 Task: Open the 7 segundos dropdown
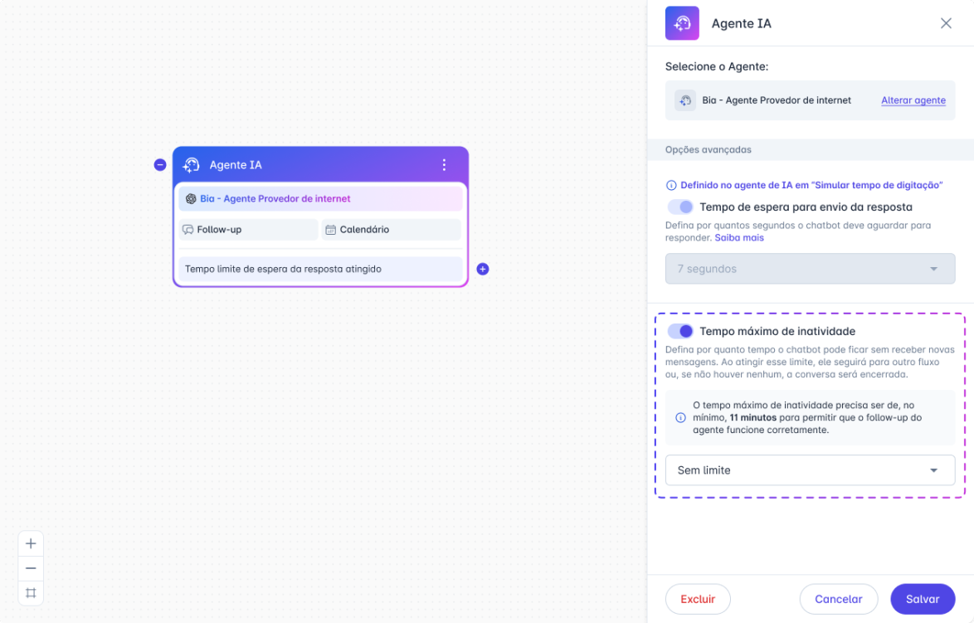pyautogui.click(x=810, y=268)
